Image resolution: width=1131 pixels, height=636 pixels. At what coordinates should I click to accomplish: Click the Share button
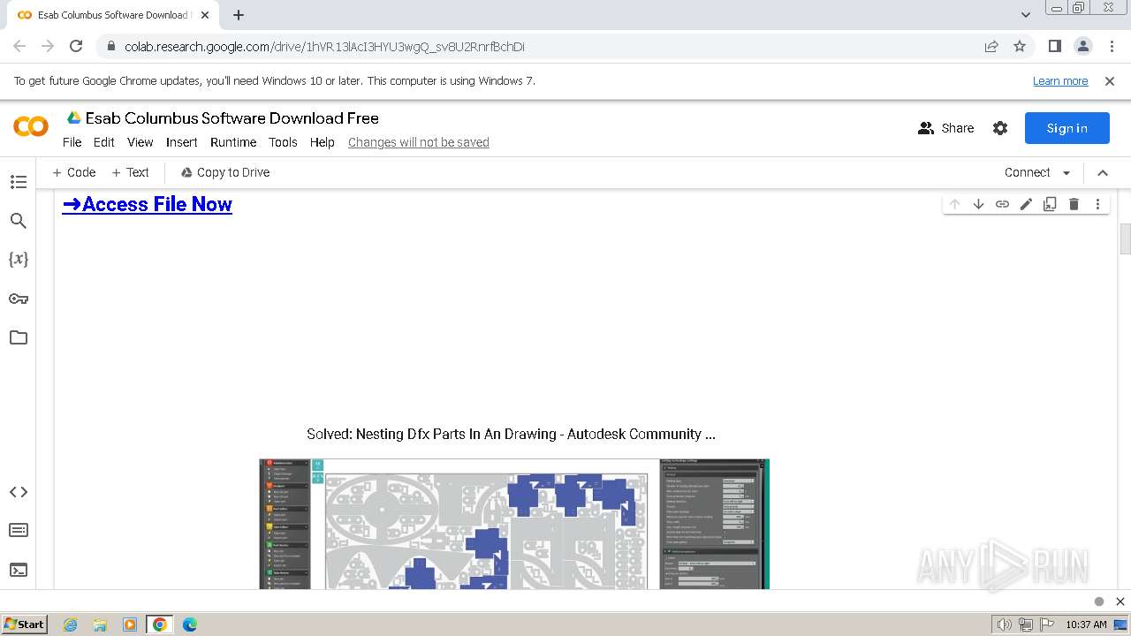[x=946, y=128]
